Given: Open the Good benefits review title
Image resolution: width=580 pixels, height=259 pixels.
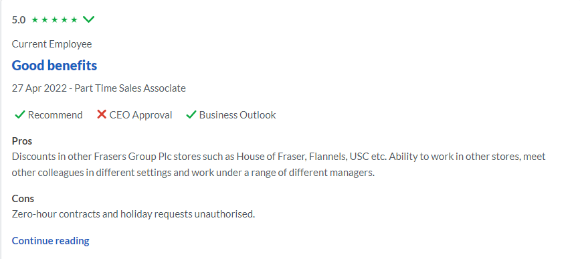Looking at the screenshot, I should 54,66.
